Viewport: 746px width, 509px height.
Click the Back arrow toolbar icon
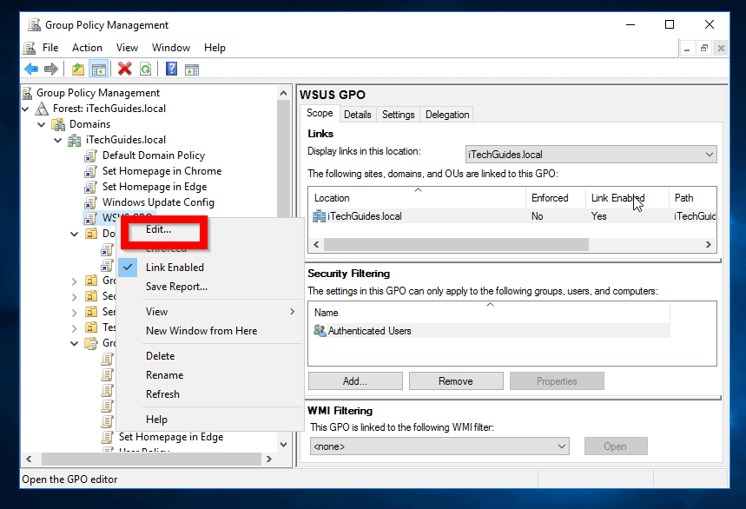(31, 69)
